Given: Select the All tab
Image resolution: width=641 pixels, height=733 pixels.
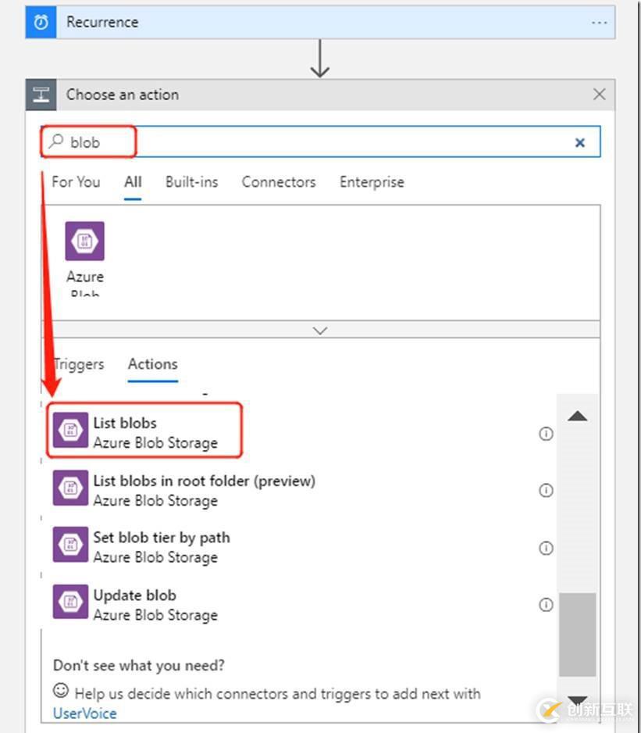Looking at the screenshot, I should point(133,182).
